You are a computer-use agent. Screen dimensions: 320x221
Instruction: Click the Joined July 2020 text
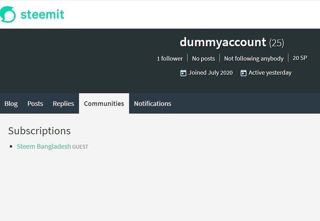[210, 73]
